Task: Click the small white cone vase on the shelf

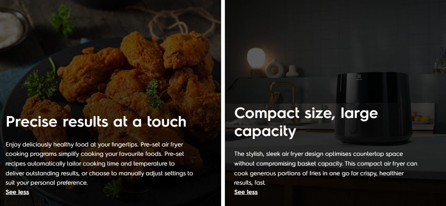Action: [x=292, y=71]
